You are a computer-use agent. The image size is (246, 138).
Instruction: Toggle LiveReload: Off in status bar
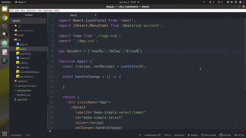coord(152,135)
